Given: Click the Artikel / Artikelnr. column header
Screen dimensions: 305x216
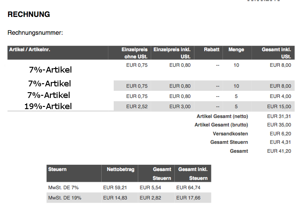Looking at the screenshot, I should (30, 49).
